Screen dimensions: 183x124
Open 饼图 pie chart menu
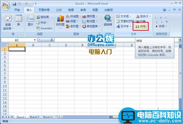[72, 21]
